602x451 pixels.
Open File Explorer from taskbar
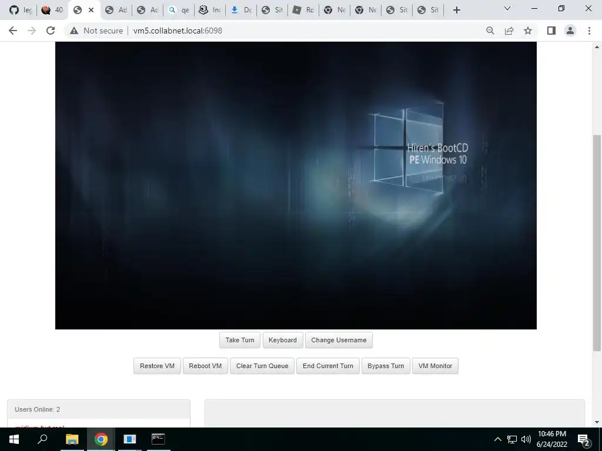pyautogui.click(x=72, y=439)
